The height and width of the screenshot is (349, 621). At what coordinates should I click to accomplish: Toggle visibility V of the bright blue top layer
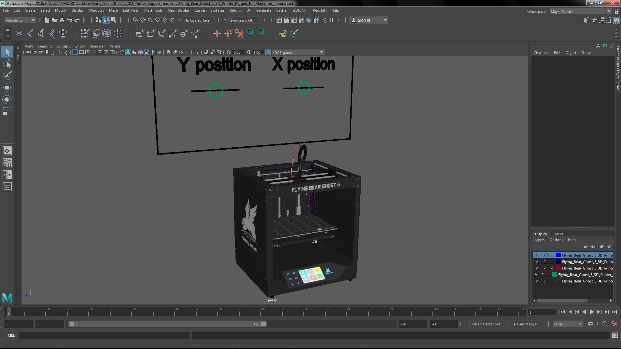pos(537,255)
